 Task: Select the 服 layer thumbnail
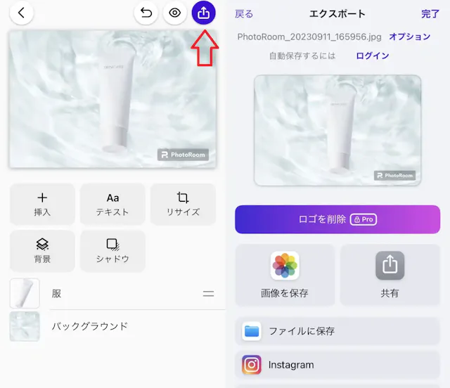(x=25, y=293)
